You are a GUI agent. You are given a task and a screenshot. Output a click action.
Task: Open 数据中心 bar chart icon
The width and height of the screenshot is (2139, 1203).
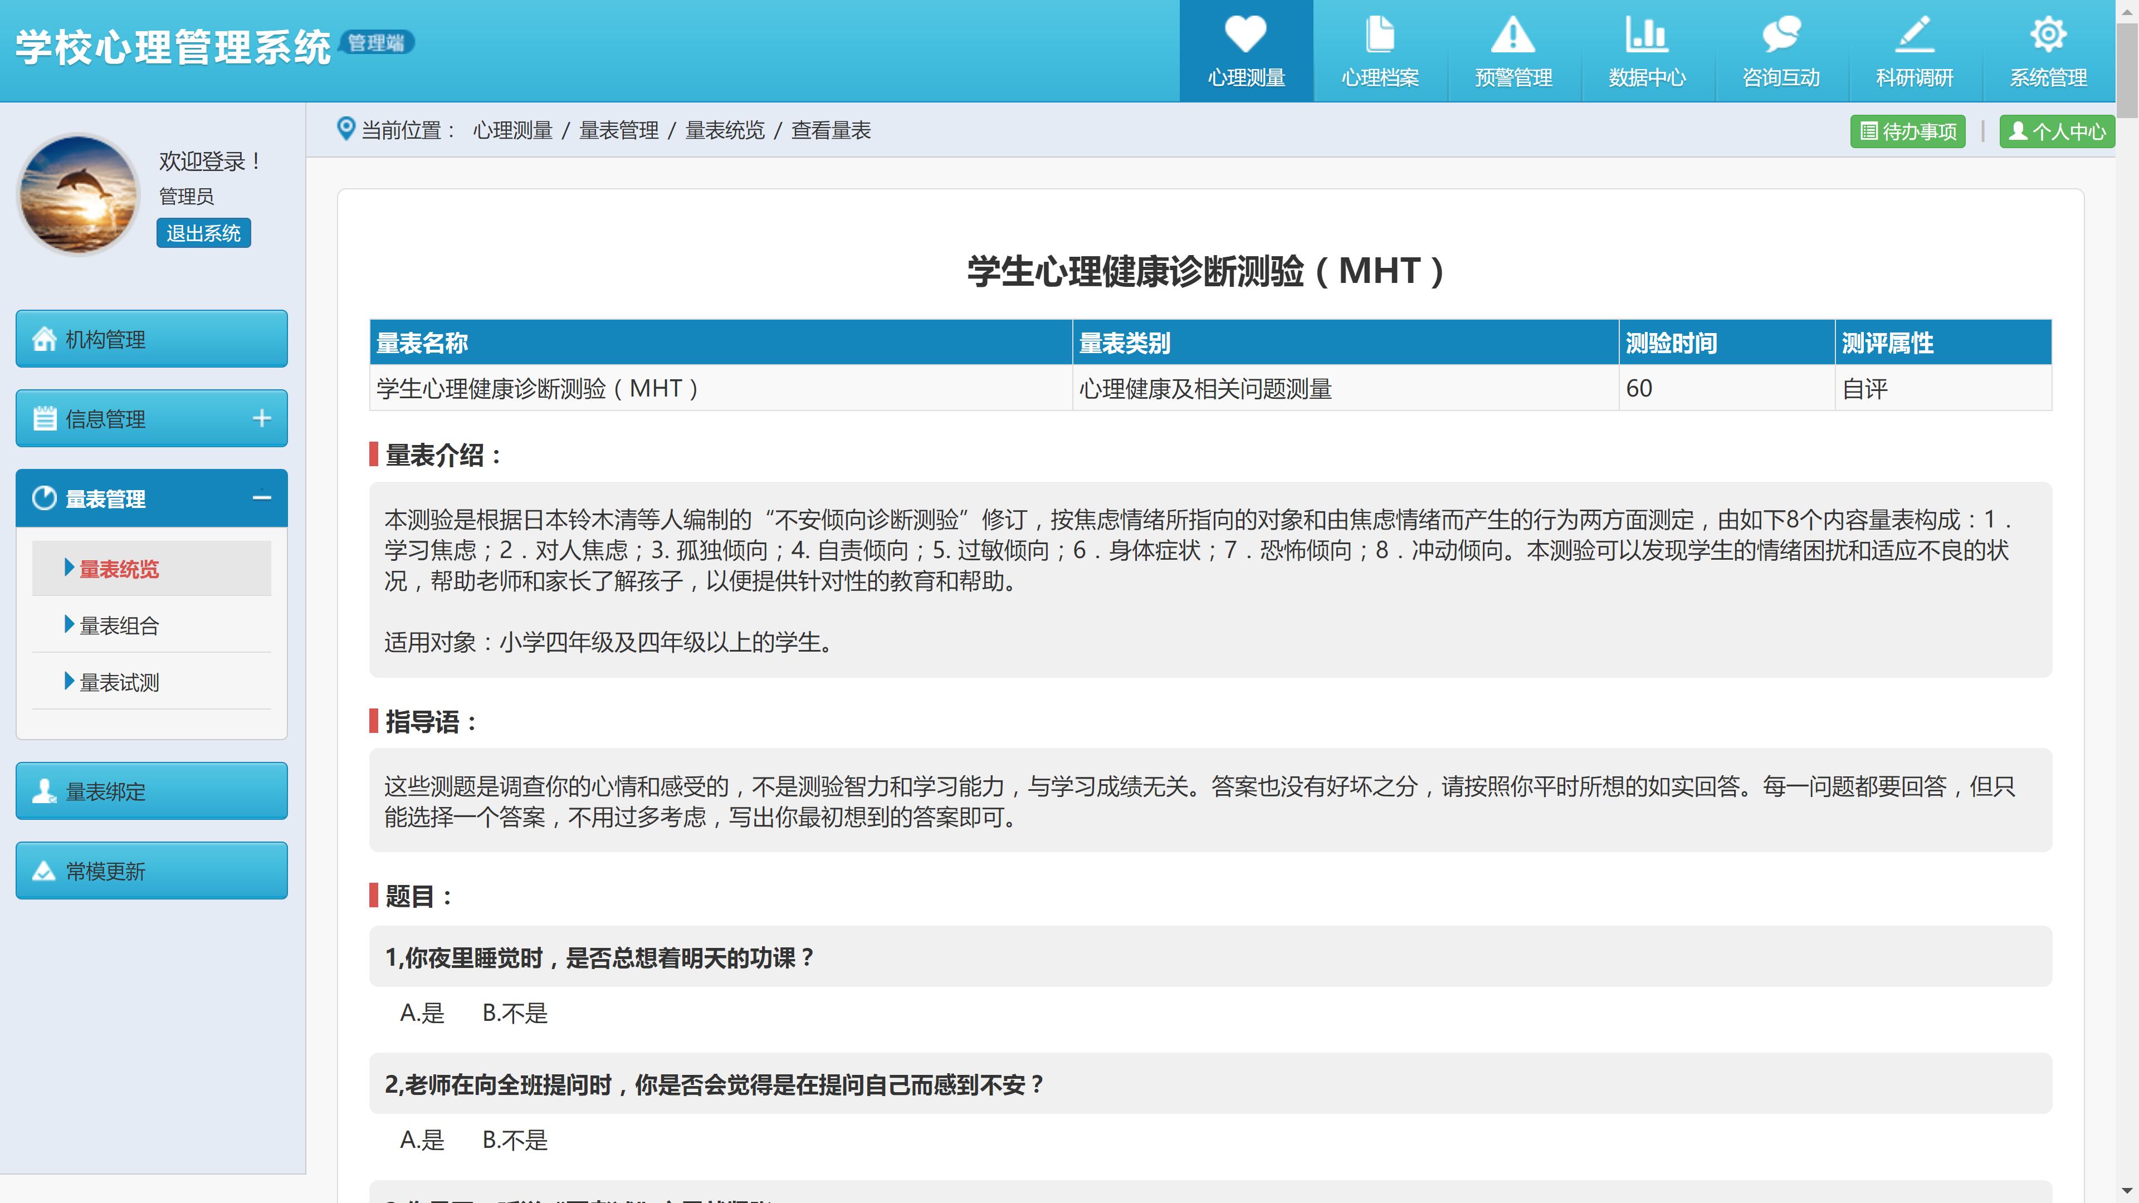pos(1647,35)
